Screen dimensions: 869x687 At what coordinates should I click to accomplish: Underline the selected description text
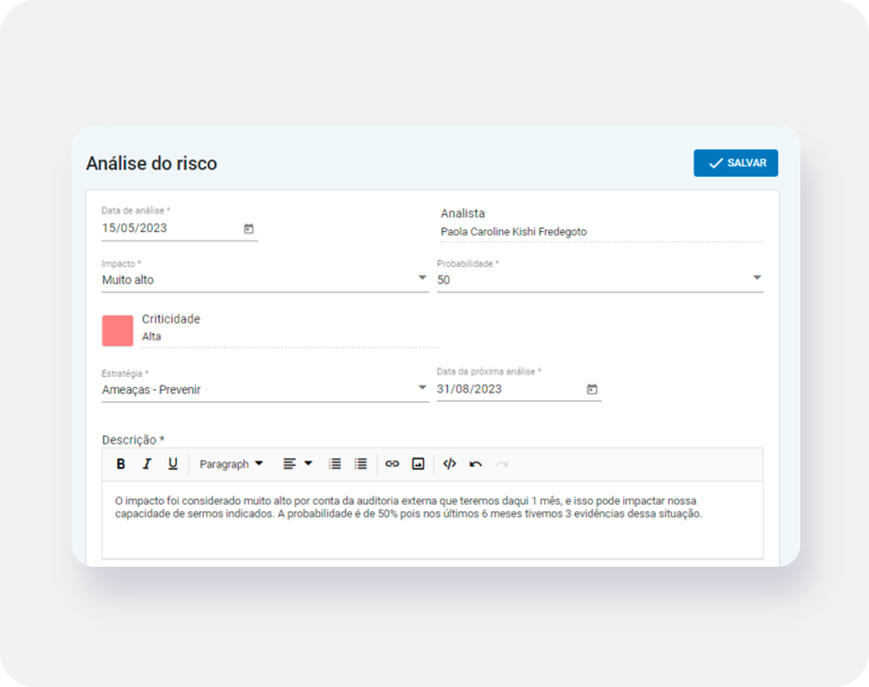pos(173,464)
